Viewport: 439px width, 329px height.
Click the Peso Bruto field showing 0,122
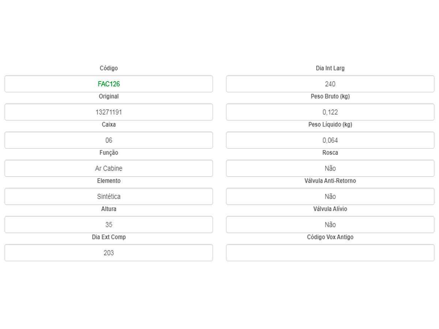[x=330, y=112]
